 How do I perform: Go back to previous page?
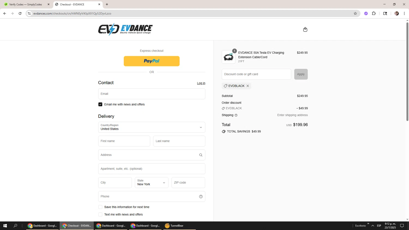(5, 13)
